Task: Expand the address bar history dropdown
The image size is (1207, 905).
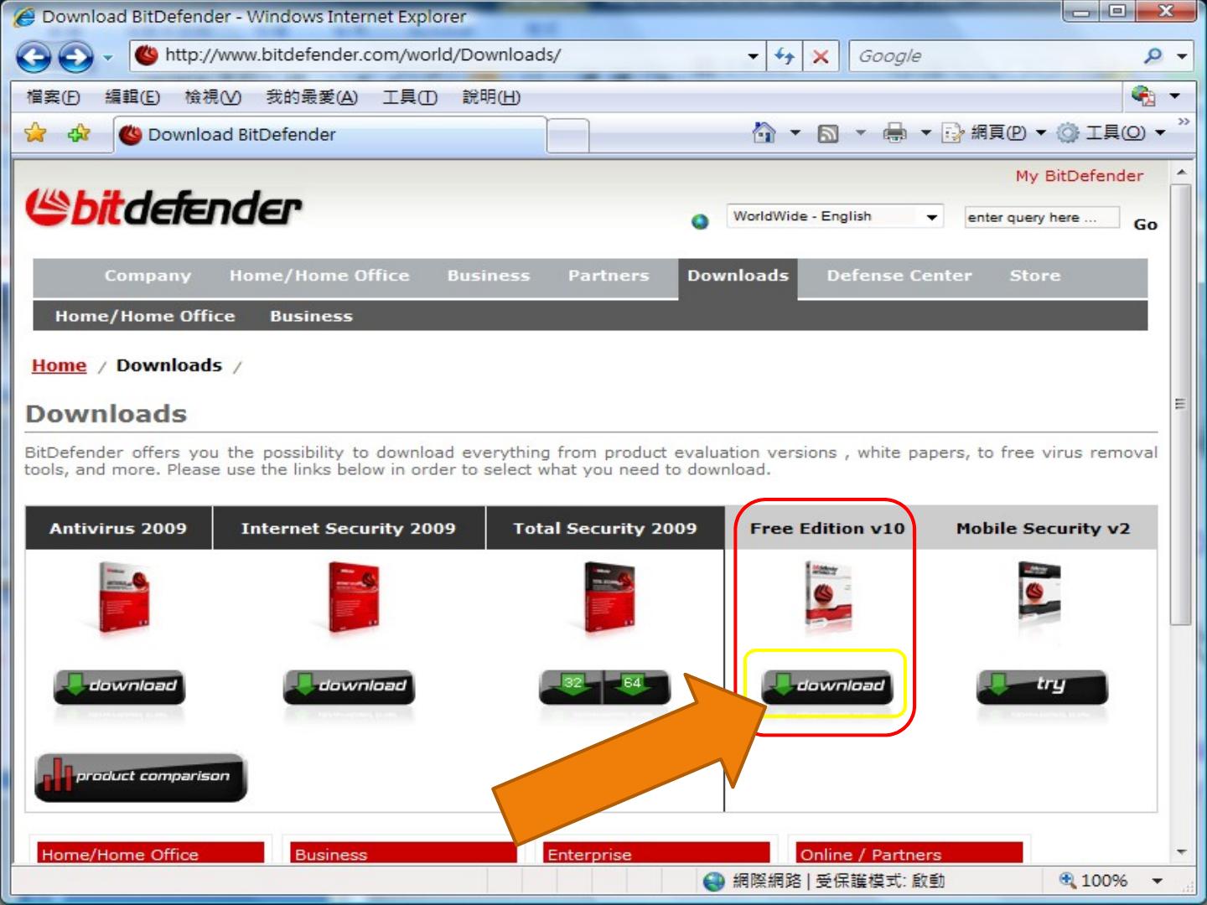Action: [x=754, y=56]
